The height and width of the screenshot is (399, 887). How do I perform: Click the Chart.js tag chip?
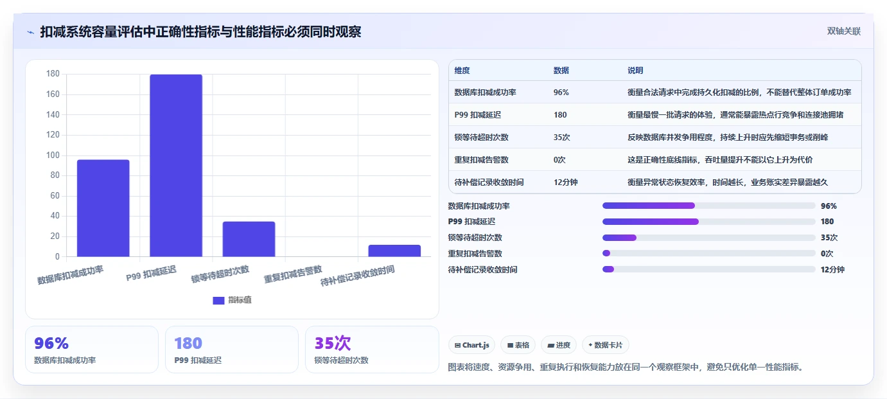point(471,345)
